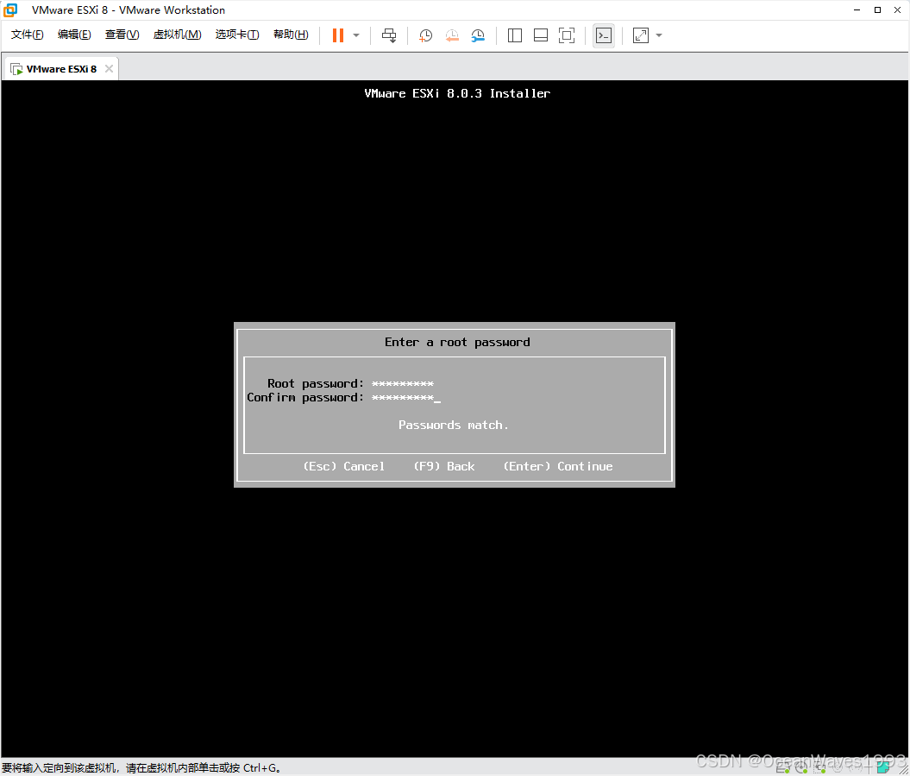Click the Ctrl+G input hint in status bar
The width and height of the screenshot is (910, 776).
142,768
